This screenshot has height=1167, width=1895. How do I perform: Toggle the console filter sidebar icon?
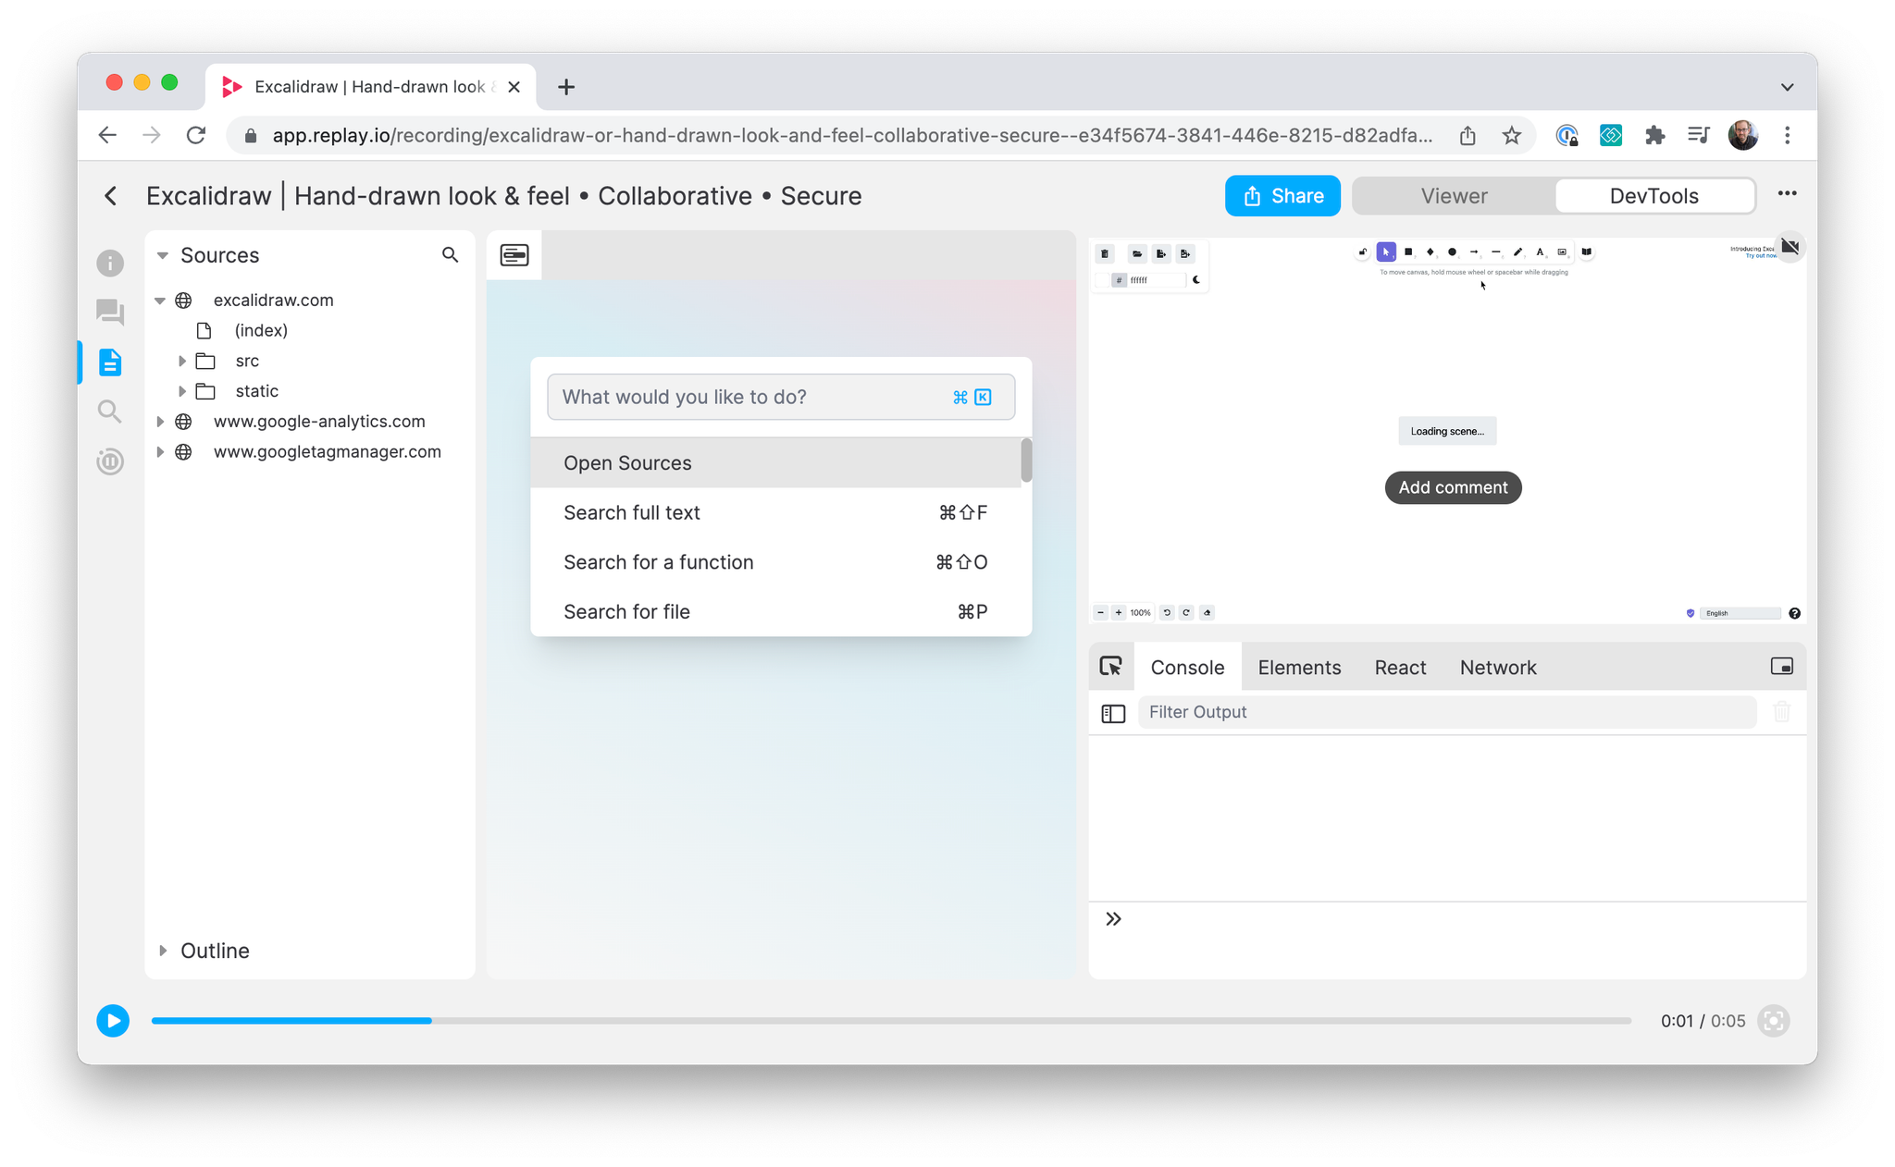pyautogui.click(x=1113, y=713)
